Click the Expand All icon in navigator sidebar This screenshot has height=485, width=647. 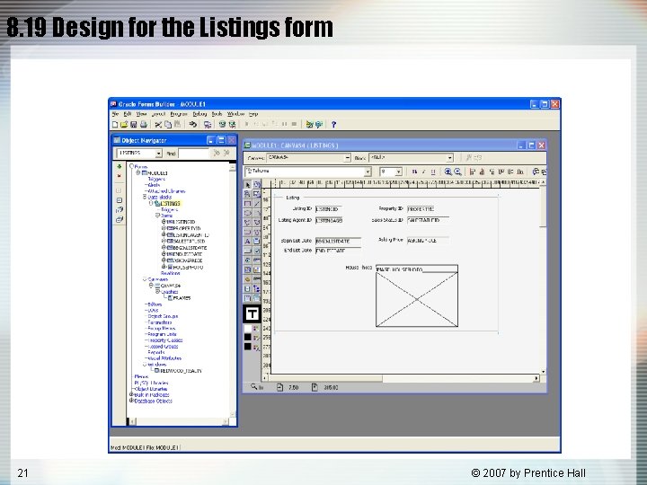click(120, 210)
